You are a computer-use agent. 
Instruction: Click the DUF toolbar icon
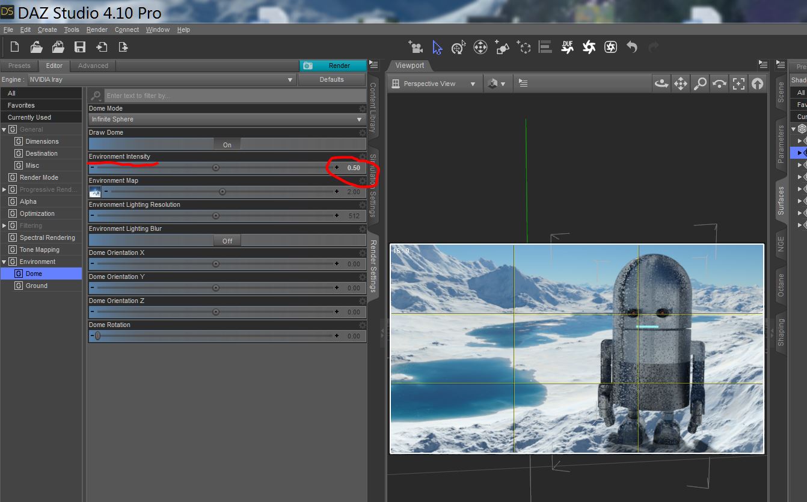(567, 47)
